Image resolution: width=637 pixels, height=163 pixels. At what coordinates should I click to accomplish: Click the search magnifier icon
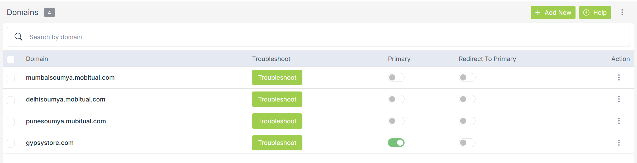pyautogui.click(x=18, y=37)
